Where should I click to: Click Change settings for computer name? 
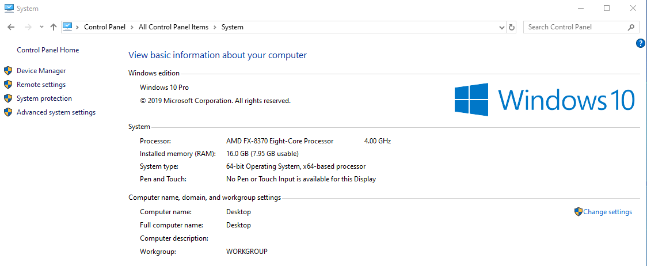(x=607, y=212)
